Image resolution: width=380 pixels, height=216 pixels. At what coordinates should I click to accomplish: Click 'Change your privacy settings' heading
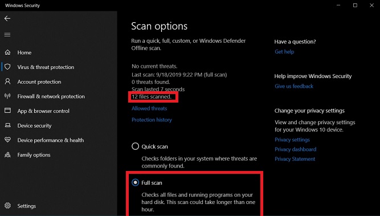pyautogui.click(x=309, y=111)
